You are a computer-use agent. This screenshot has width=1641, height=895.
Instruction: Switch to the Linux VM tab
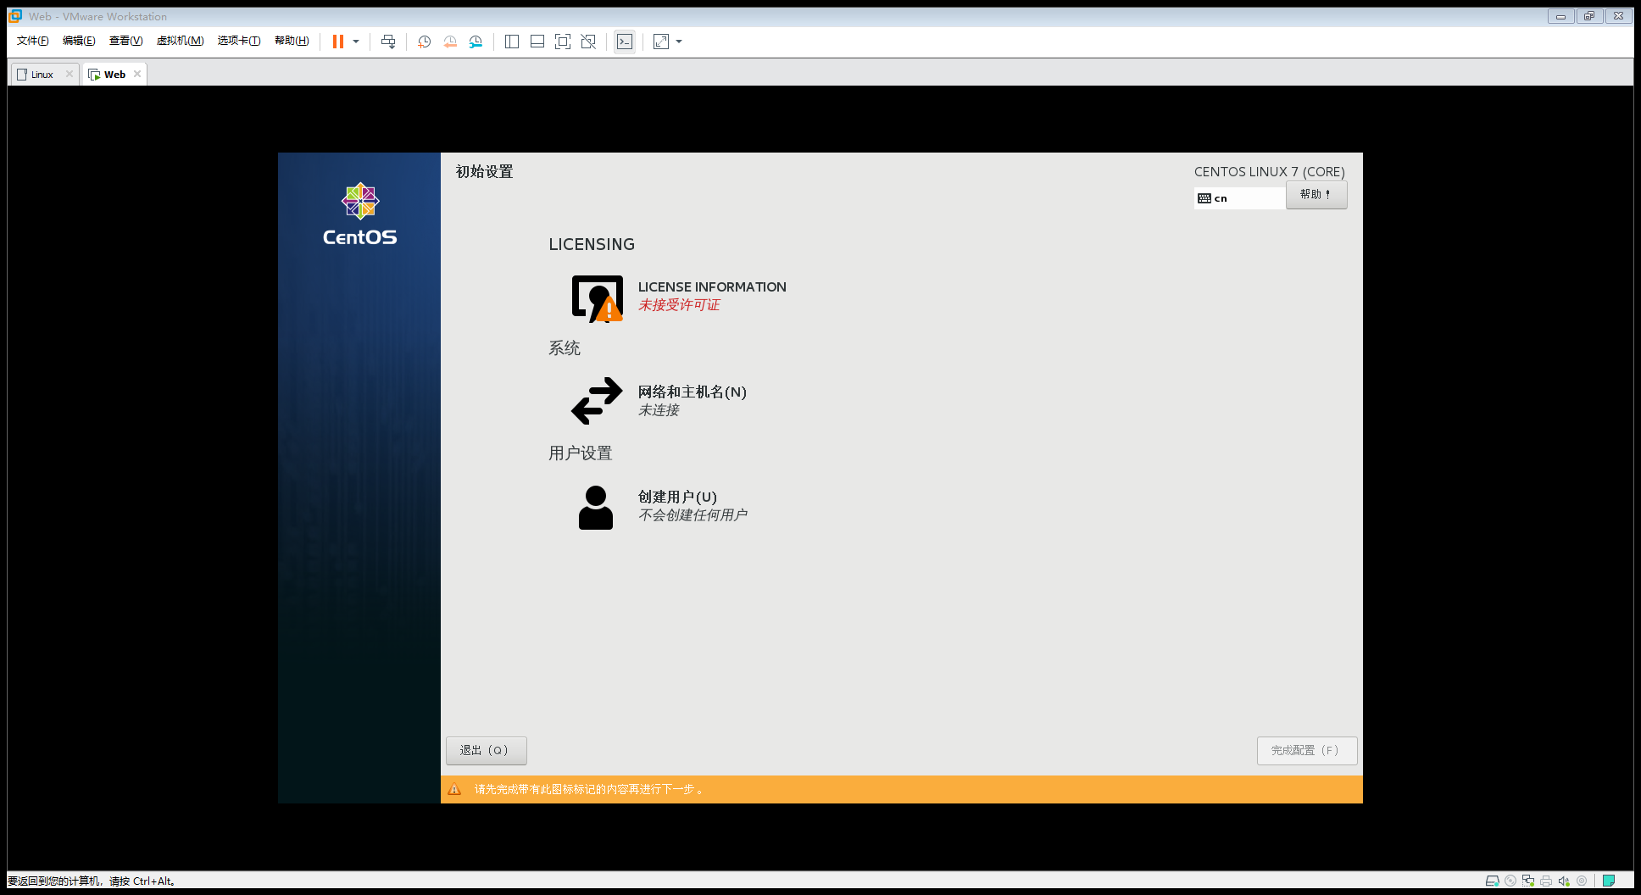tap(42, 75)
